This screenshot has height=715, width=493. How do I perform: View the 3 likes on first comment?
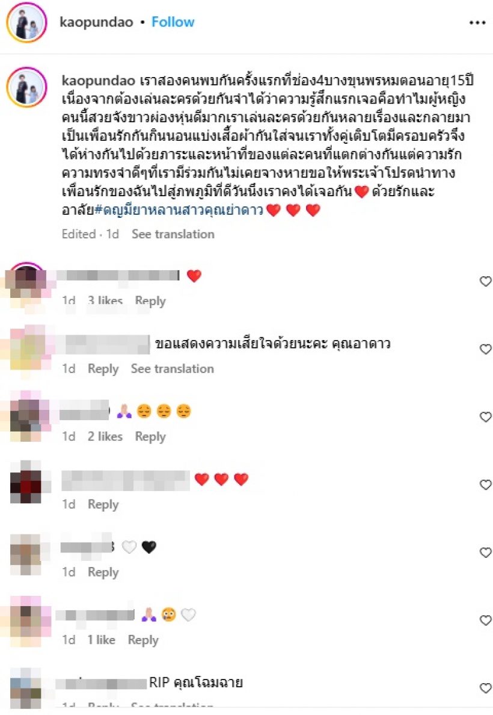tap(105, 301)
